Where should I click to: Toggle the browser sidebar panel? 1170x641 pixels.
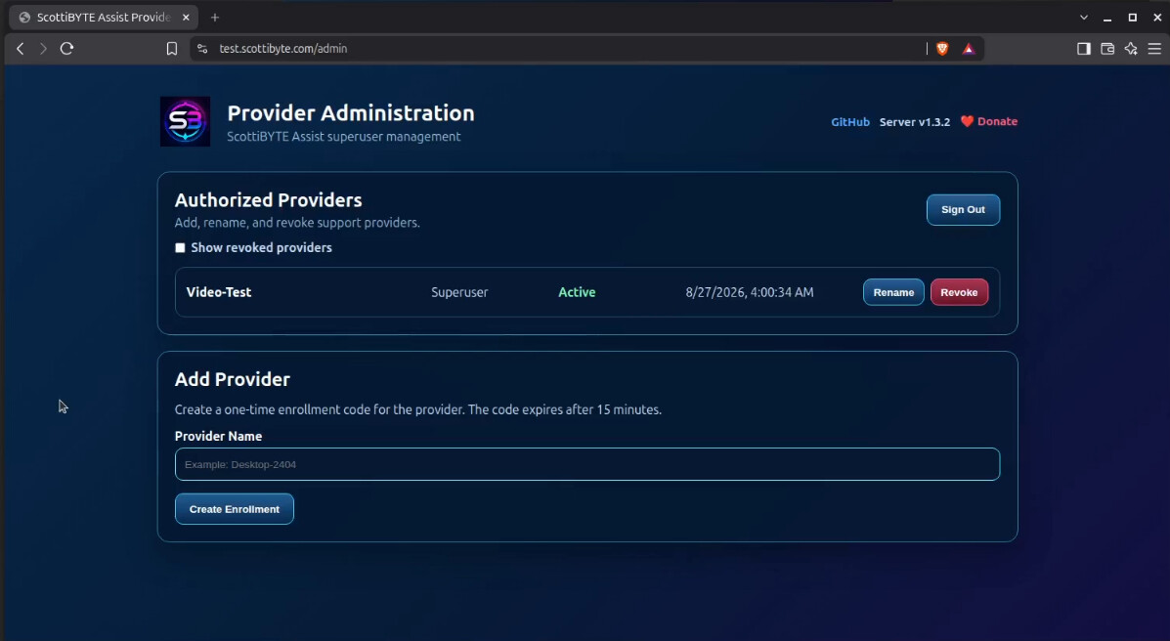pyautogui.click(x=1083, y=49)
